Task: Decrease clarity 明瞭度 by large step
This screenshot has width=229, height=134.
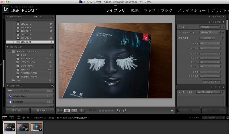Action: click(x=202, y=72)
